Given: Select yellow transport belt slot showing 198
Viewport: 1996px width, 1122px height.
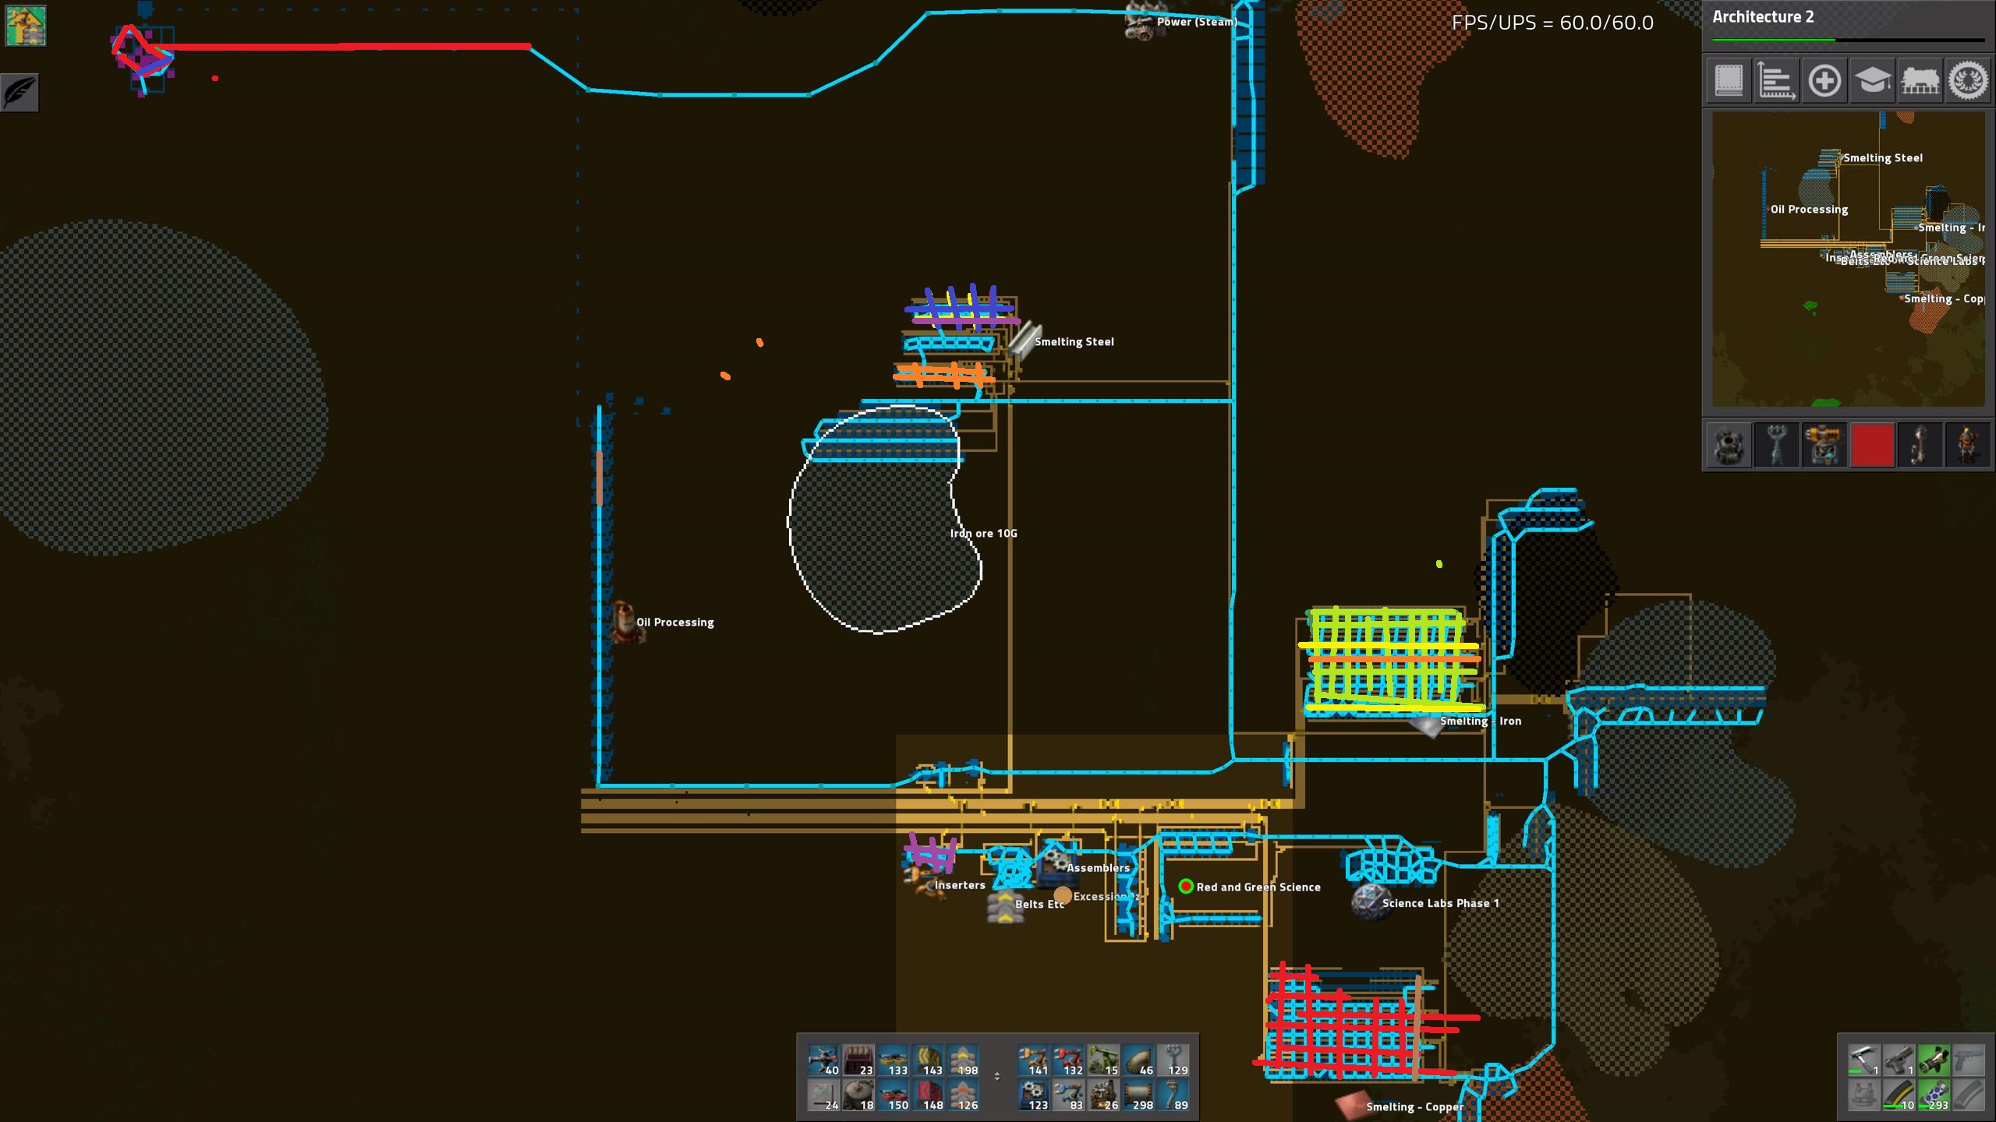Looking at the screenshot, I should 964,1061.
